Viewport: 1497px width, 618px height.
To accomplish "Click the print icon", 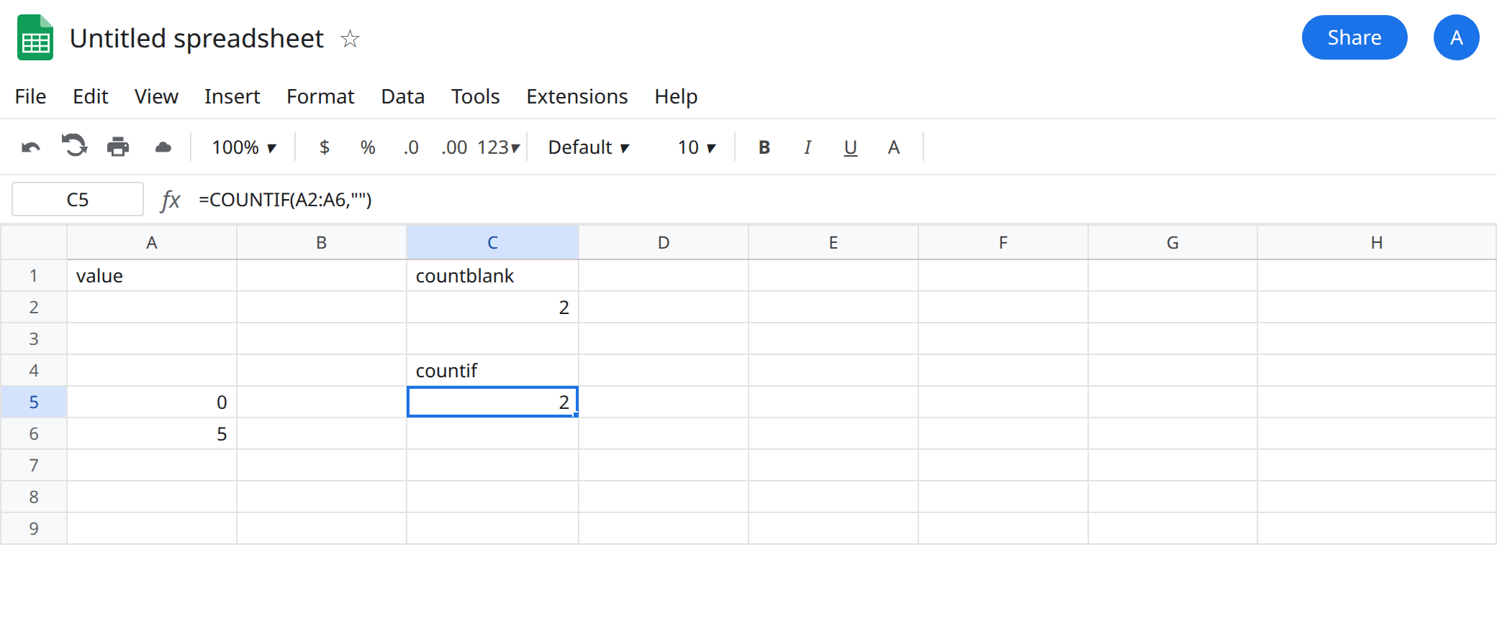I will point(118,147).
